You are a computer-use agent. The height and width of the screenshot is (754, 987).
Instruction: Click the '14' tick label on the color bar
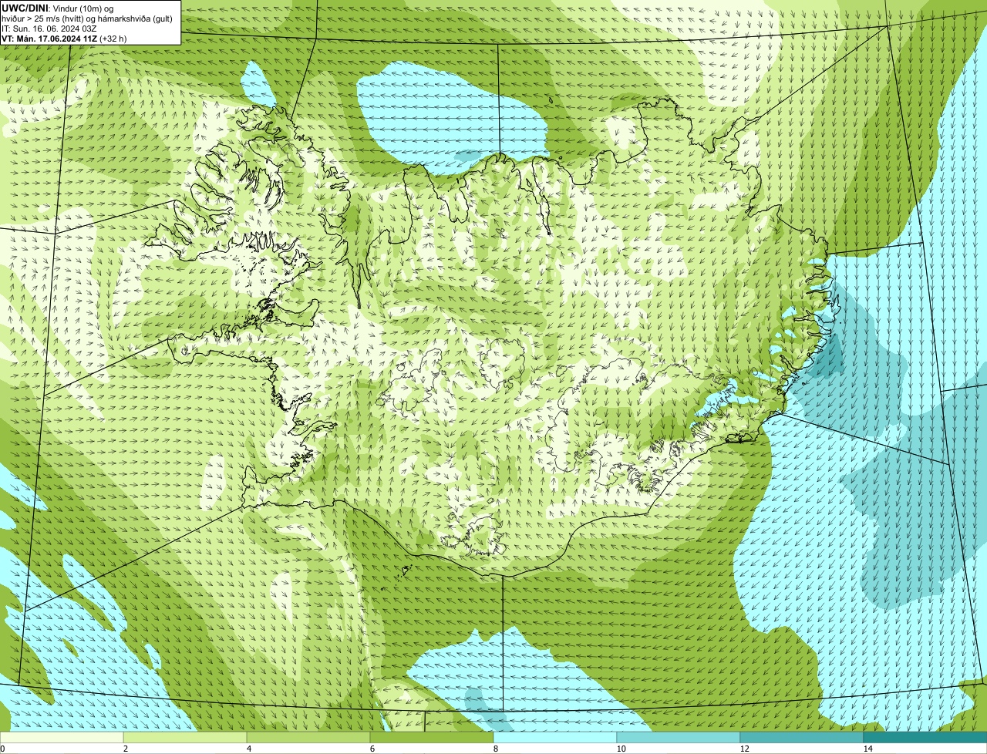click(x=867, y=749)
